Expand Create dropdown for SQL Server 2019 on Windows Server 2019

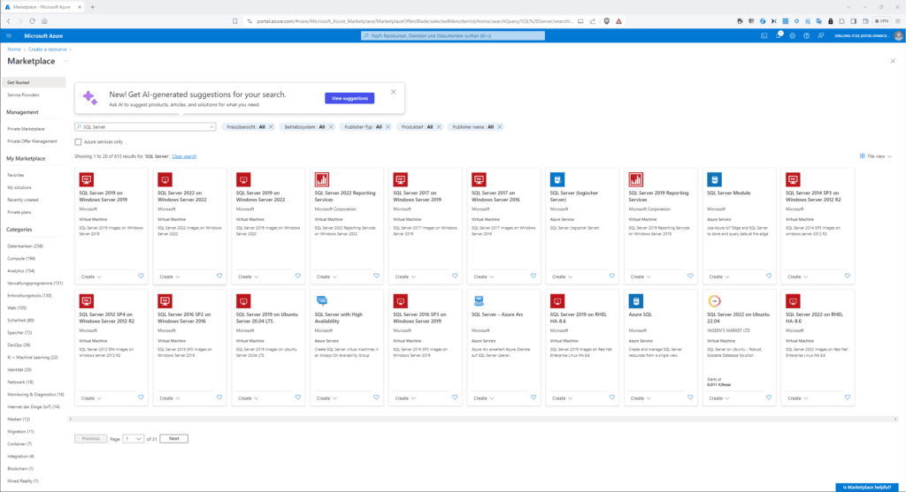(91, 276)
